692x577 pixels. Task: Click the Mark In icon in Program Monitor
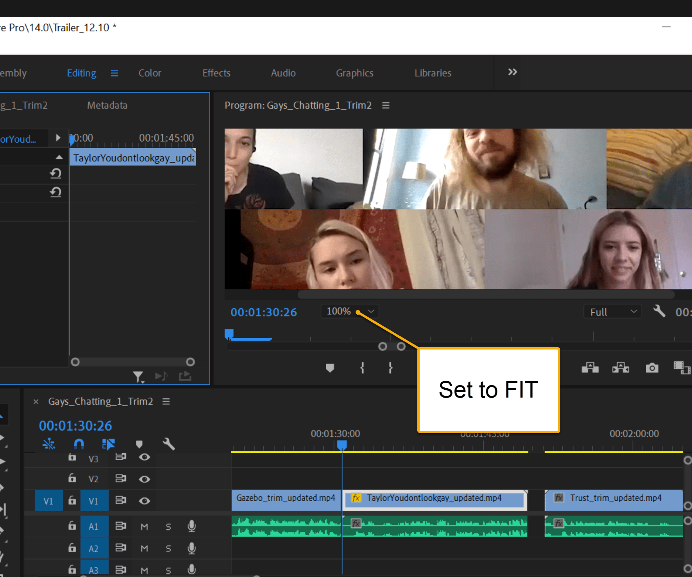[362, 368]
